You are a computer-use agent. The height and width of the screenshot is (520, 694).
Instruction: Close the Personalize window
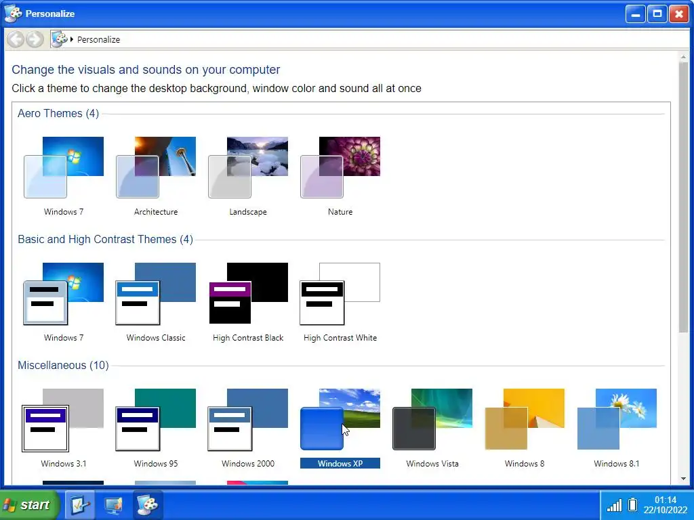tap(678, 14)
